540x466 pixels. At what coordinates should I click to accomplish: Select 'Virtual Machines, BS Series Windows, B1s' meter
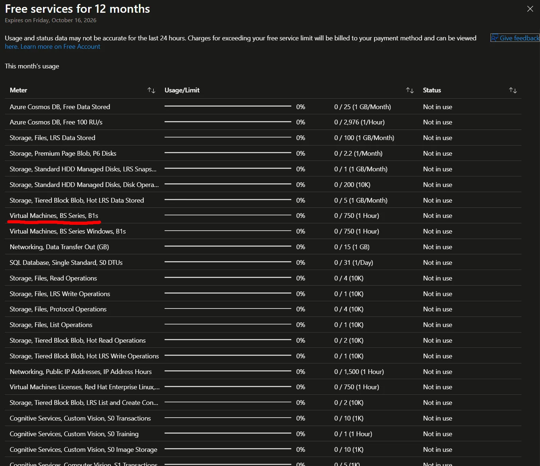(68, 231)
